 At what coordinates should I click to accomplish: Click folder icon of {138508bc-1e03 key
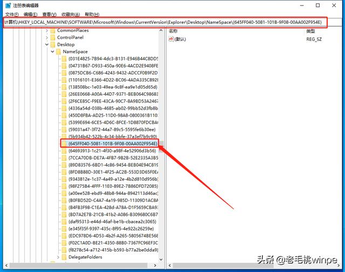point(64,87)
